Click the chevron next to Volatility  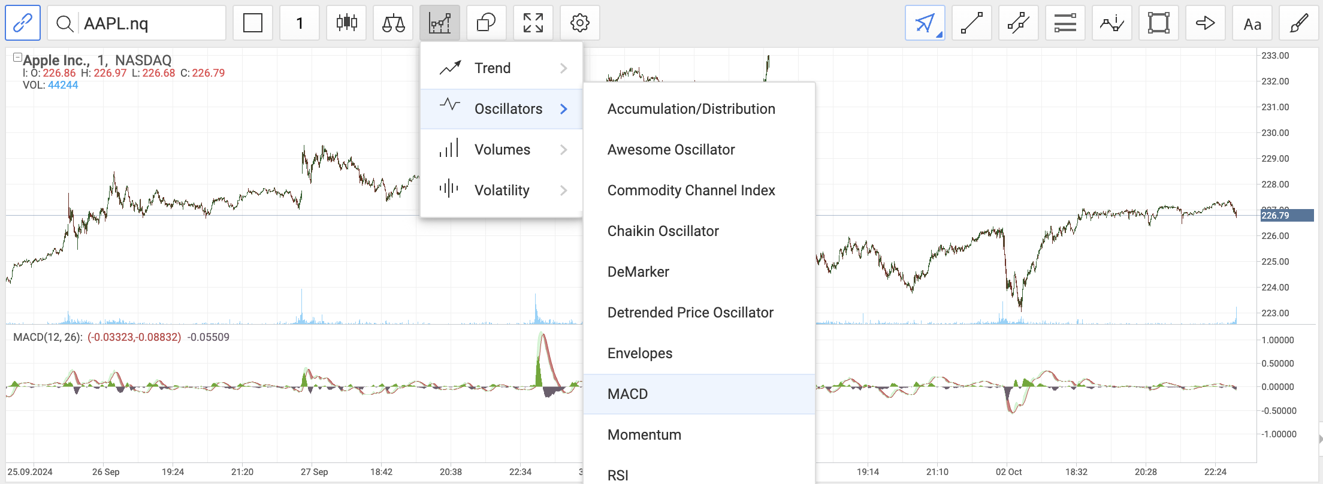pyautogui.click(x=563, y=190)
